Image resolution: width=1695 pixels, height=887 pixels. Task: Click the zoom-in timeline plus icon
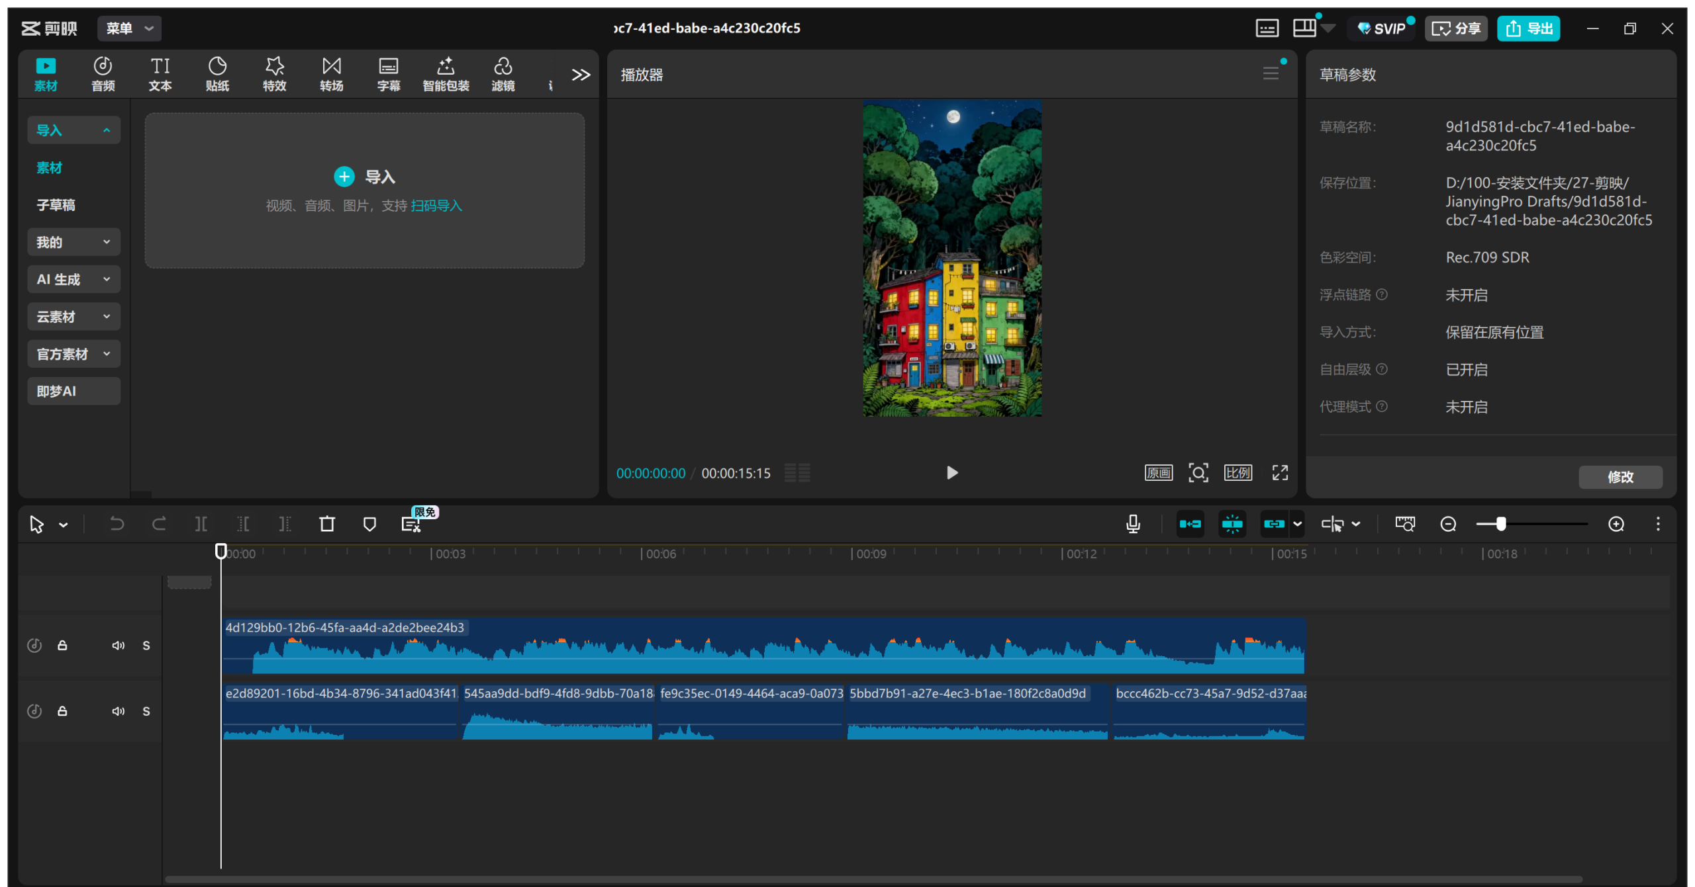tap(1616, 525)
